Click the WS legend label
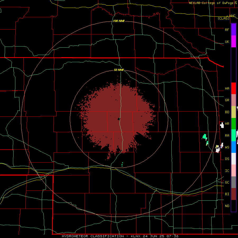The image size is (238, 238). (227, 147)
